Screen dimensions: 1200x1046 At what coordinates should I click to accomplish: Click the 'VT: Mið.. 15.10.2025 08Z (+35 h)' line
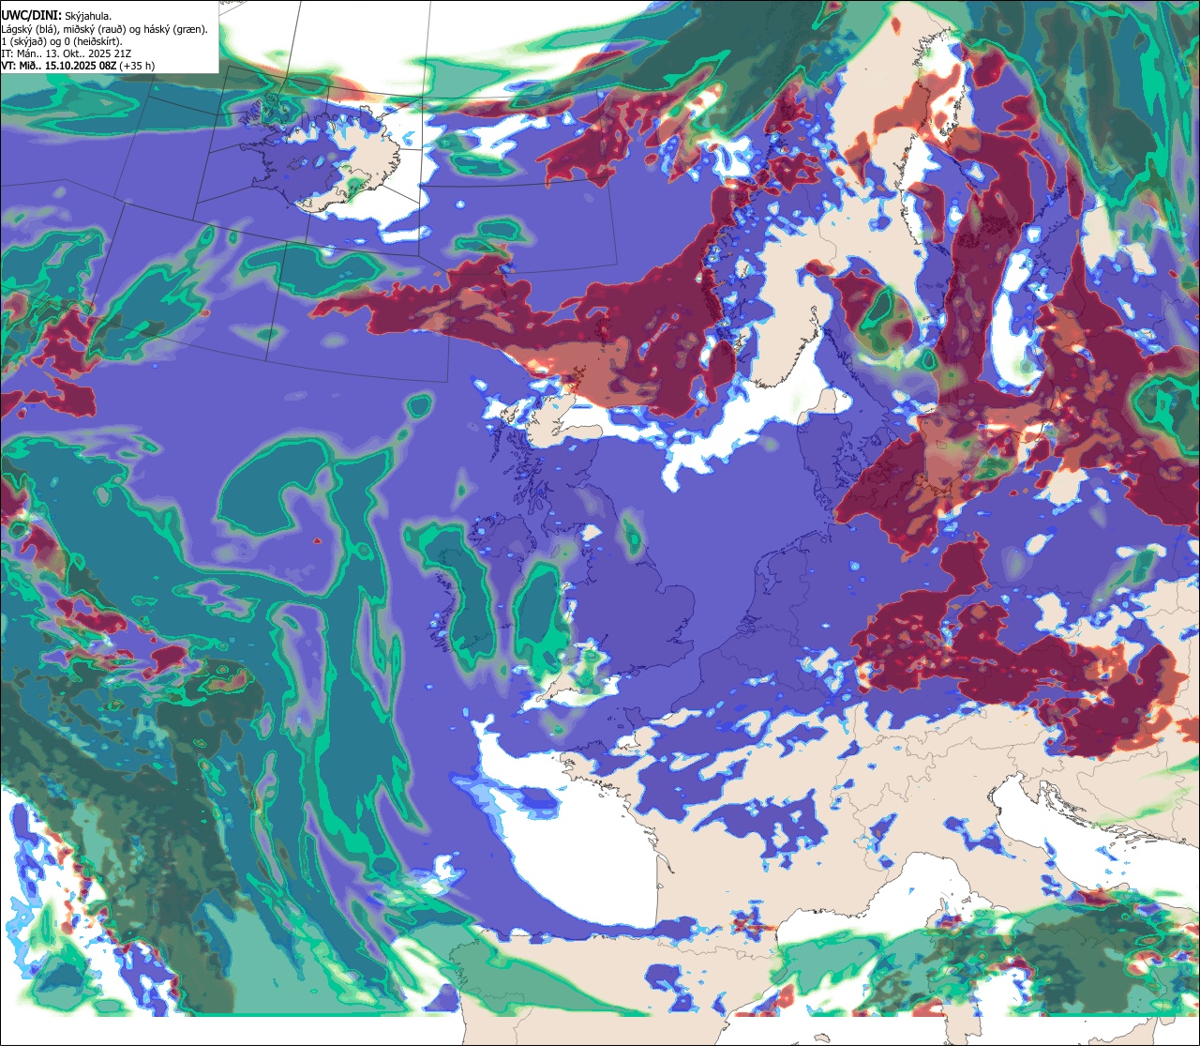click(78, 66)
